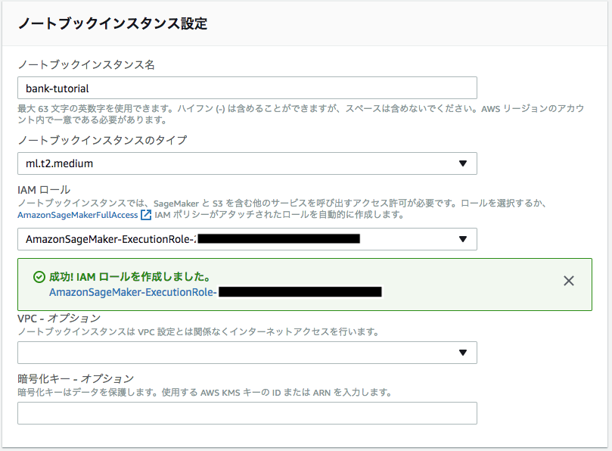Screen dimensions: 612x451
Task: Click the 暗号化キー - オプション label
Action: point(76,378)
